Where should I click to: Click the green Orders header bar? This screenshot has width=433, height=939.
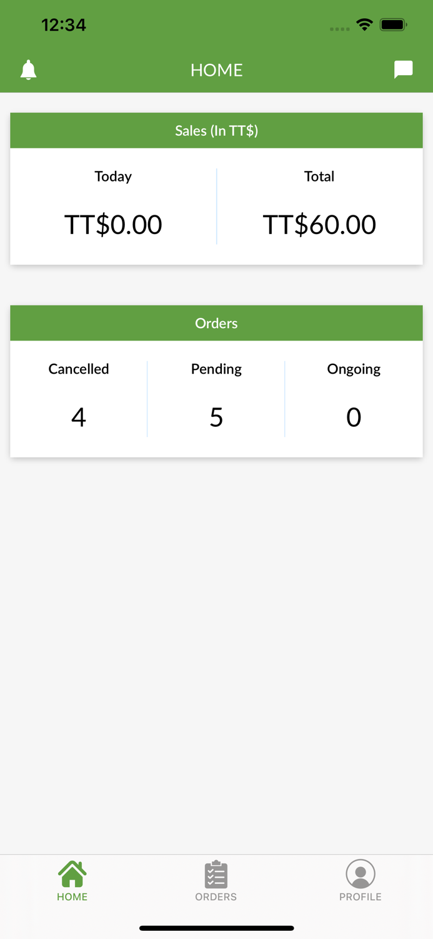tap(216, 323)
